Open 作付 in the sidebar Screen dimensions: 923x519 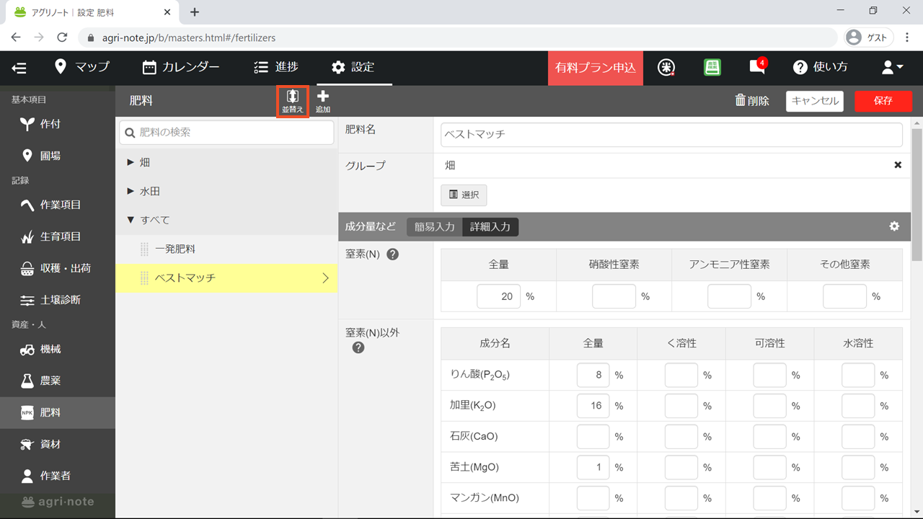58,124
